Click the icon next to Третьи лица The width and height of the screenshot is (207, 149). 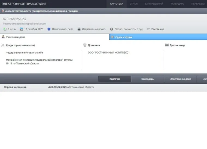click(x=167, y=45)
